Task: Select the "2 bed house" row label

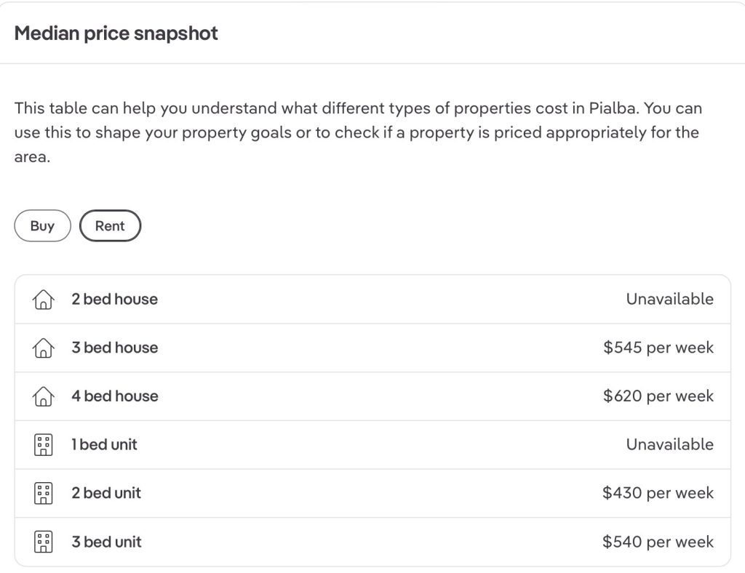Action: click(114, 300)
